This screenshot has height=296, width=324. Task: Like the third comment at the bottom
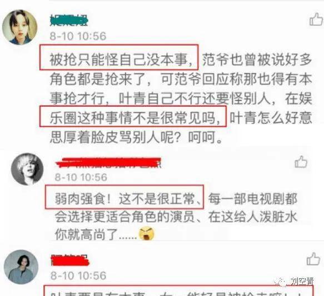[x=313, y=259]
